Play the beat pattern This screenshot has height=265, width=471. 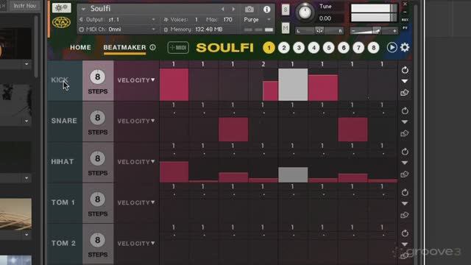tap(392, 47)
